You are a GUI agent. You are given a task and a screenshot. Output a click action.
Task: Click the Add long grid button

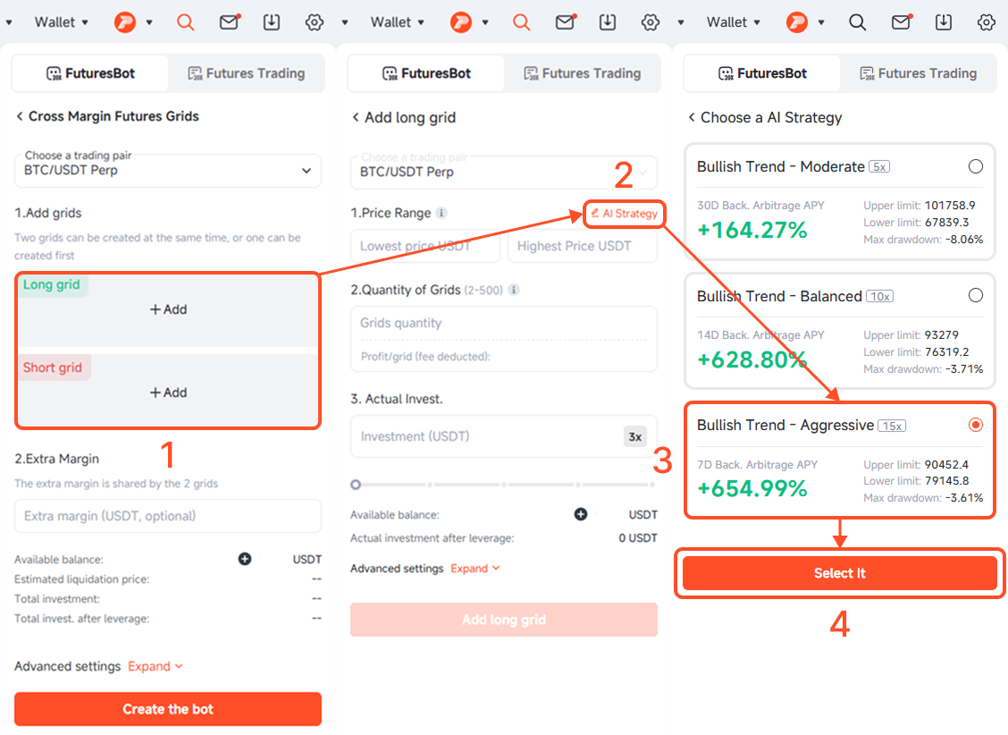pyautogui.click(x=504, y=620)
